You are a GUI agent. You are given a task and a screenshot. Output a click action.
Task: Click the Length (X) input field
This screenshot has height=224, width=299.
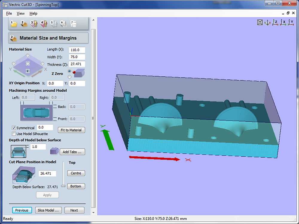coord(77,50)
